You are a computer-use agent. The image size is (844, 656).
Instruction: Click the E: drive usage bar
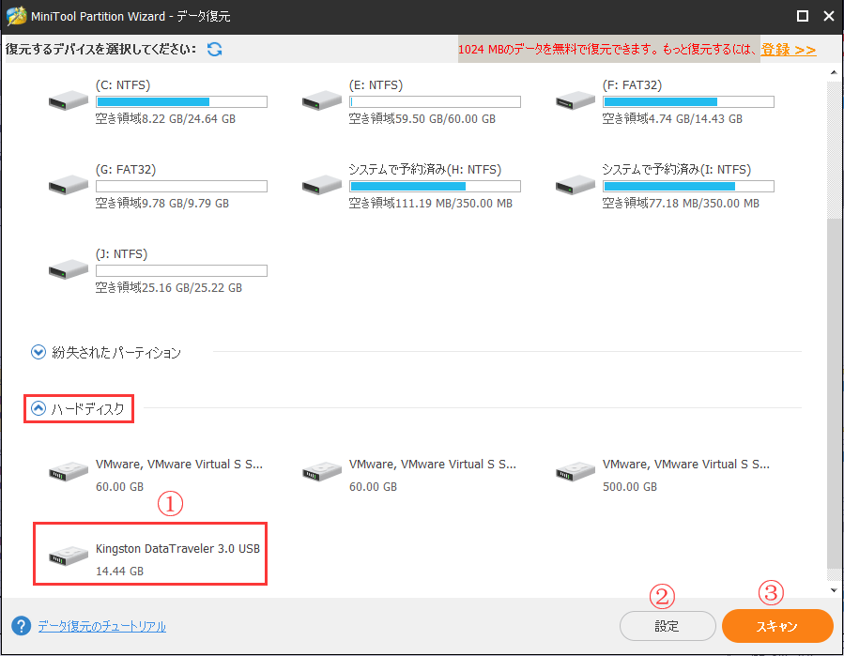[435, 101]
